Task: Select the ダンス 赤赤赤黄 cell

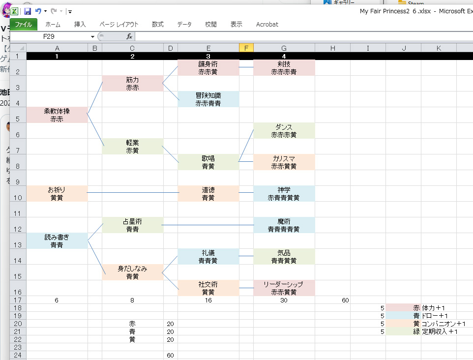Action: coord(284,130)
